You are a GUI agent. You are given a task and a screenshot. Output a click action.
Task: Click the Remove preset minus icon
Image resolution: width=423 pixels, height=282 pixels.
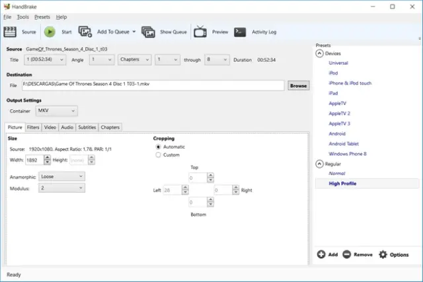pyautogui.click(x=347, y=254)
